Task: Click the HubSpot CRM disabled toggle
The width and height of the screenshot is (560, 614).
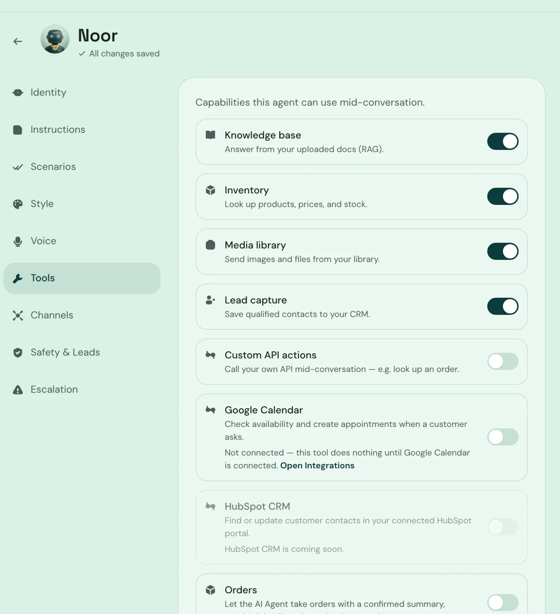Action: coord(503,527)
